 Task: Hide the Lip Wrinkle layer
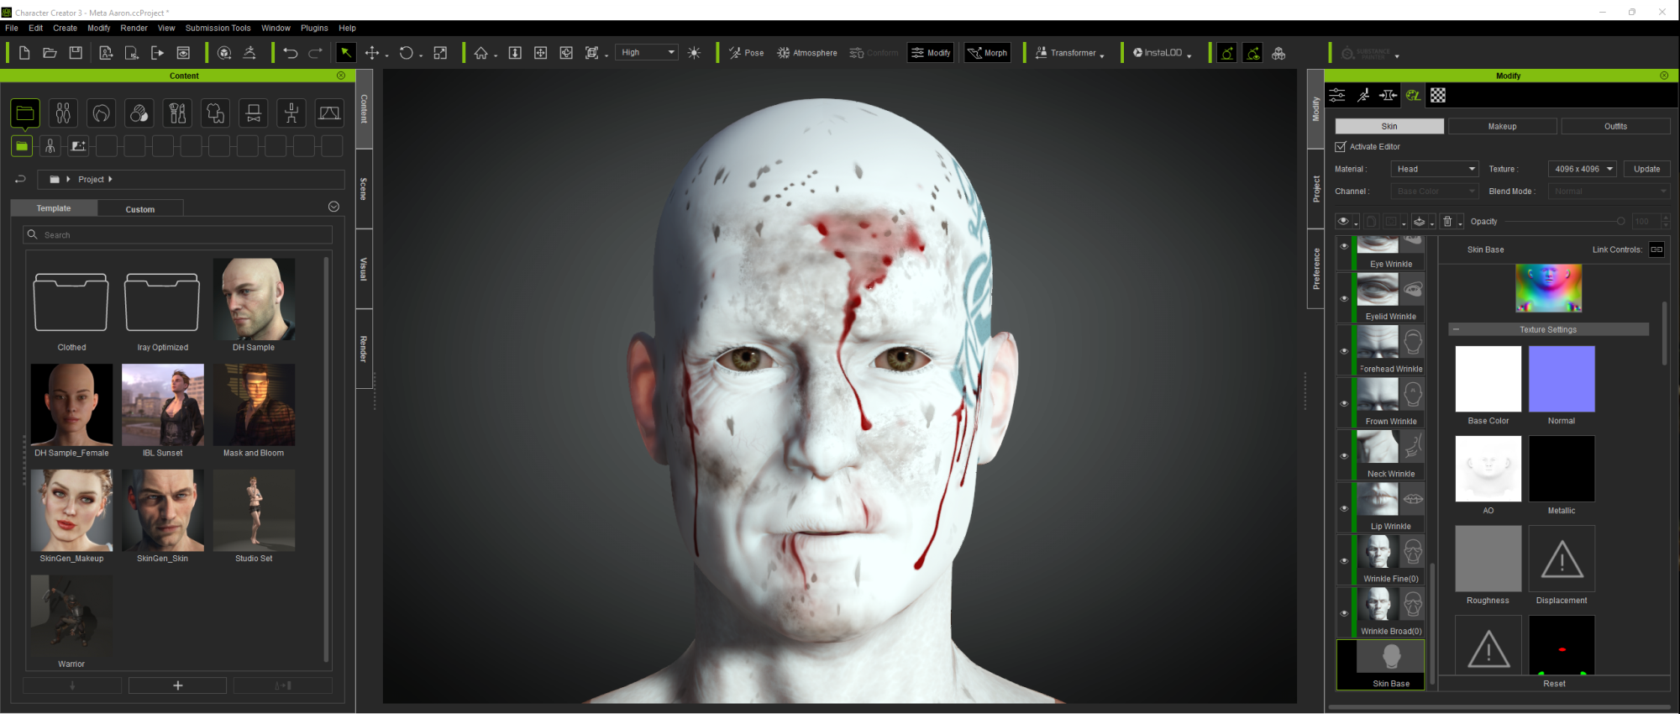tap(1345, 508)
